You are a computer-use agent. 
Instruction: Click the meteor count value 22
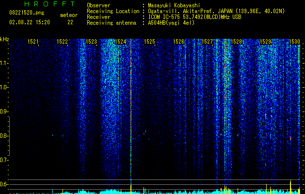tap(70, 22)
